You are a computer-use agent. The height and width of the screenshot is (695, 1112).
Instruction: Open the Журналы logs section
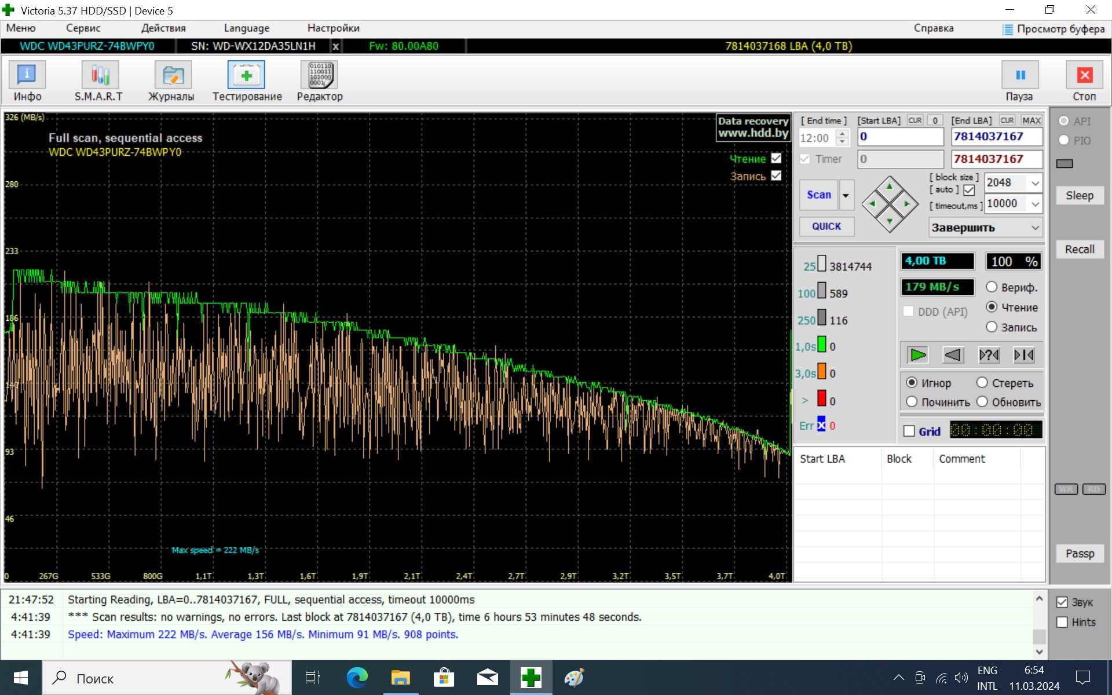coord(171,81)
